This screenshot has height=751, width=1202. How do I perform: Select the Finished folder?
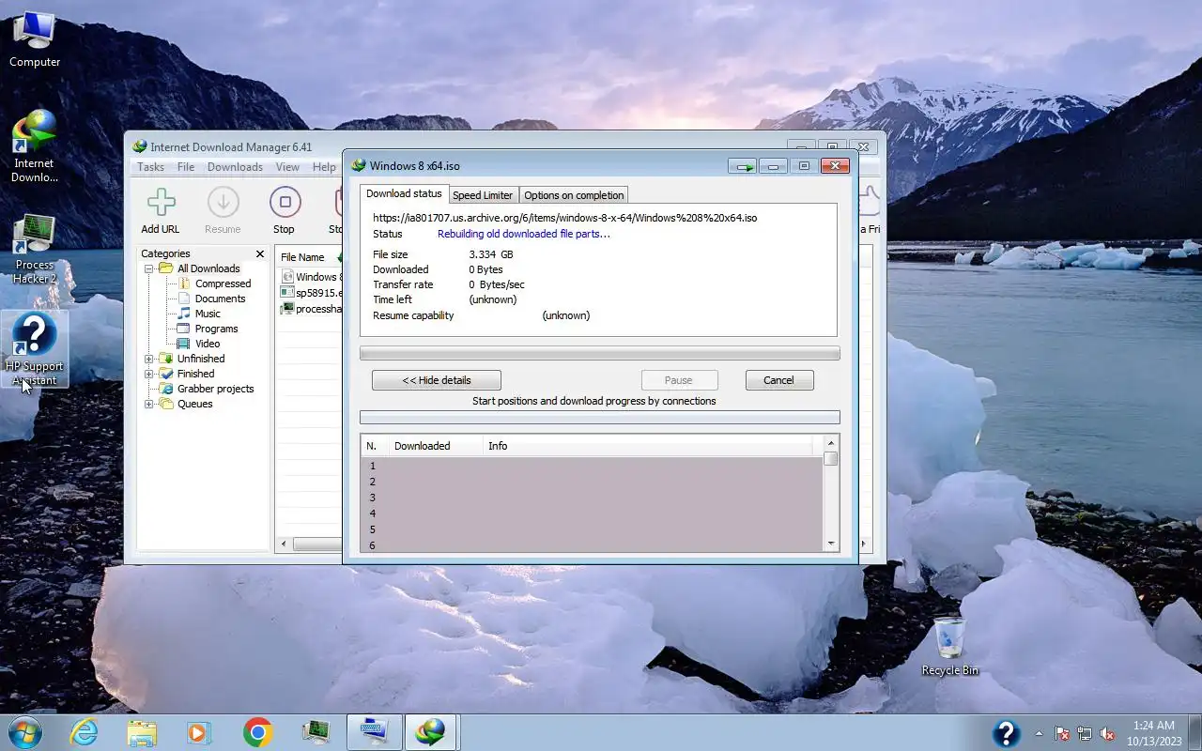point(195,374)
